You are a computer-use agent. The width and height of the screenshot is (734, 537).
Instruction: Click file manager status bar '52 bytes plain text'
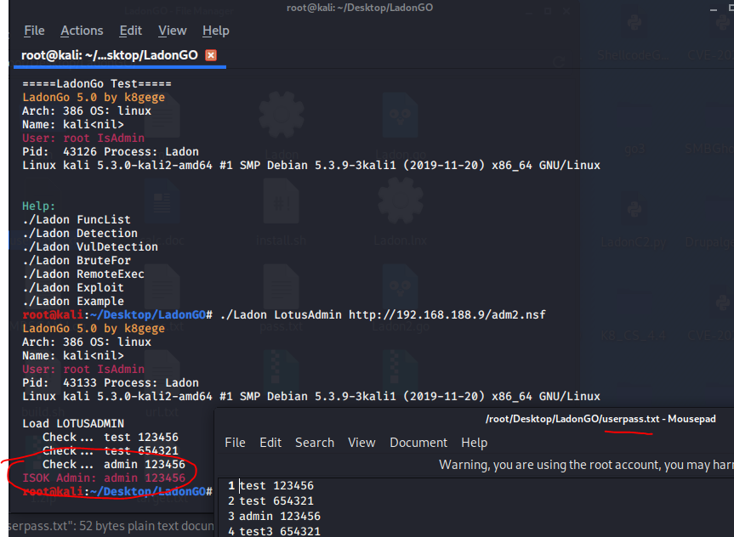(146, 526)
